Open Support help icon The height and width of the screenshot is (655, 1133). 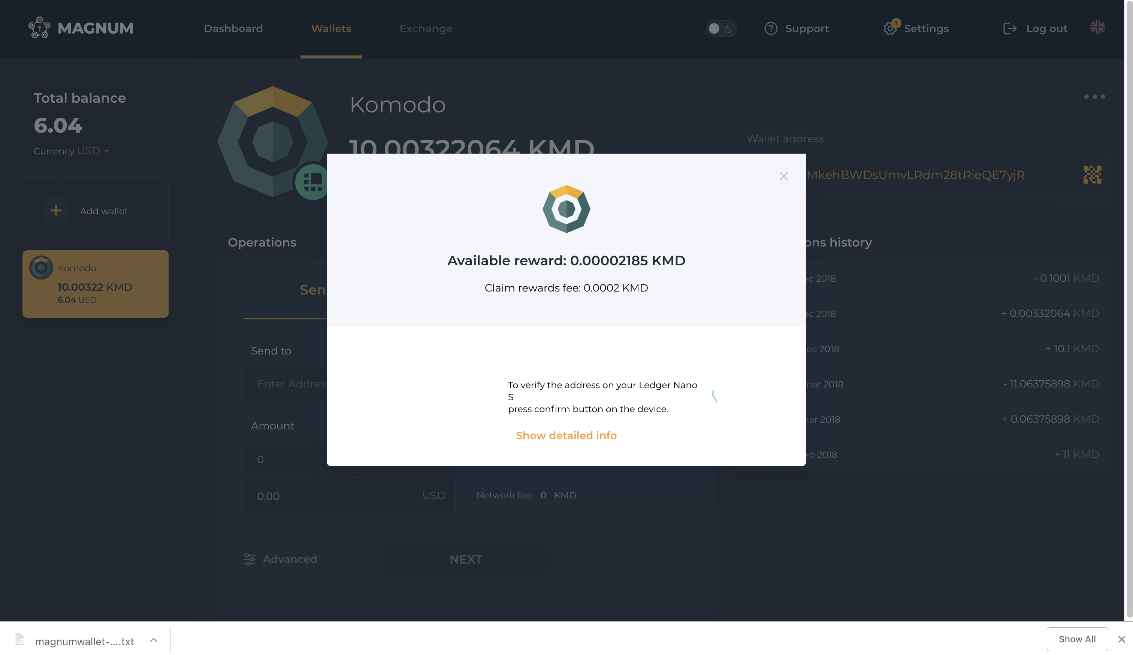click(771, 28)
